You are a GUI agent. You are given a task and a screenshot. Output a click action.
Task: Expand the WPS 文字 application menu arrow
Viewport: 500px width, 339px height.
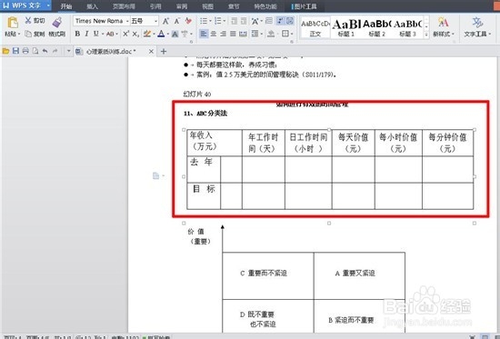coord(48,5)
